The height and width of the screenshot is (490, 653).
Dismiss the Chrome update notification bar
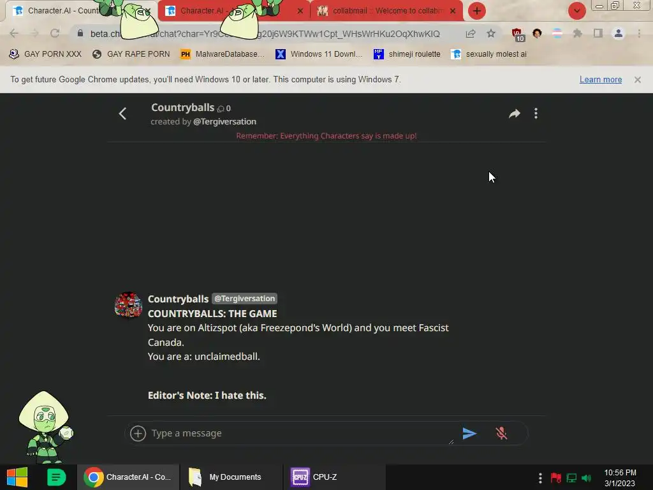638,80
